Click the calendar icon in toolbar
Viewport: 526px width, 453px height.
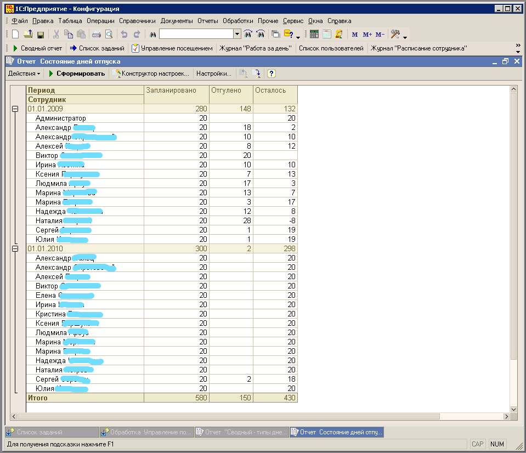tap(326, 34)
